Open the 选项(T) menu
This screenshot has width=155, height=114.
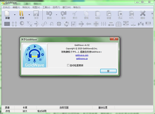point(56,7)
